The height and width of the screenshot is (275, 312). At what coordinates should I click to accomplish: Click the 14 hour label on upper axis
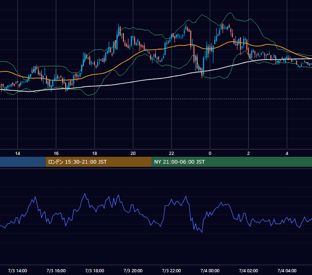pyautogui.click(x=17, y=154)
